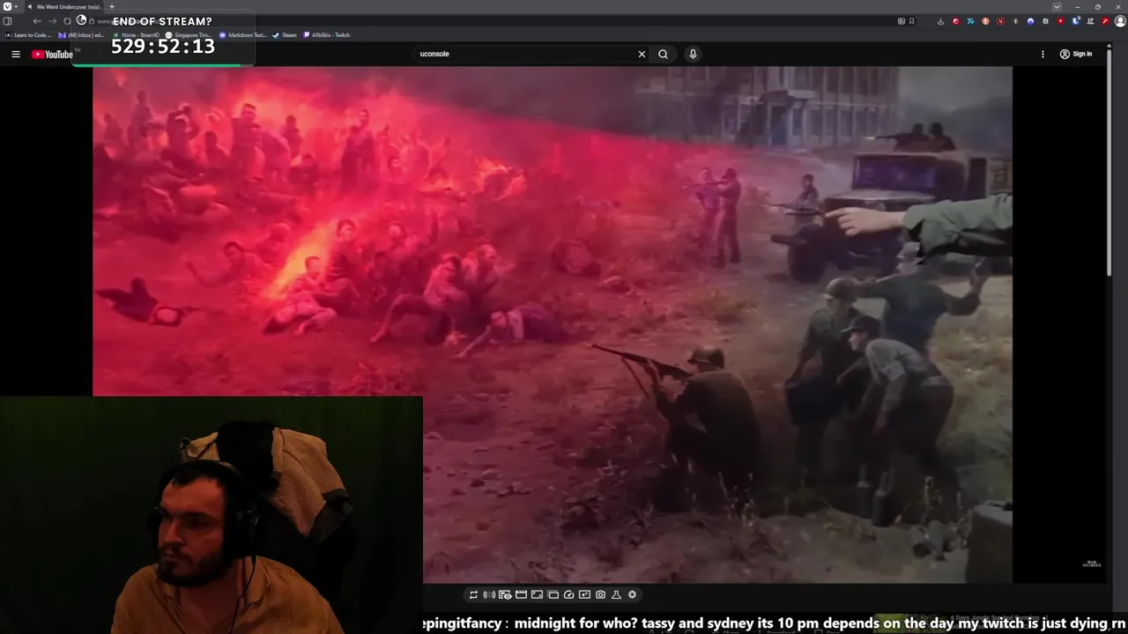Go to YouTube home via logo
This screenshot has height=634, width=1128.
tap(52, 55)
